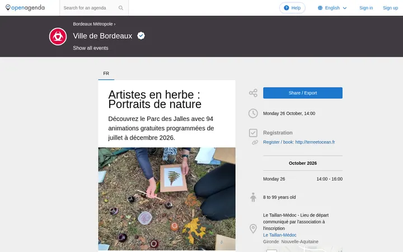Click the Registration heading text
Screen dimensions: 403x252
(x=278, y=133)
